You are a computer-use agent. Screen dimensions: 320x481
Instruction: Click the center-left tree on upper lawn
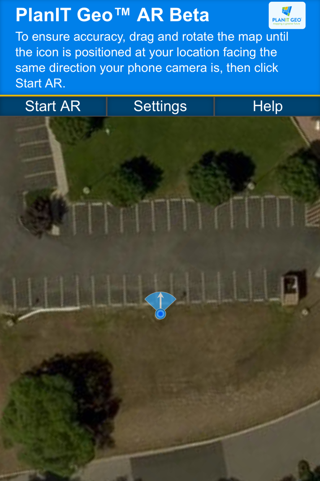(x=138, y=178)
